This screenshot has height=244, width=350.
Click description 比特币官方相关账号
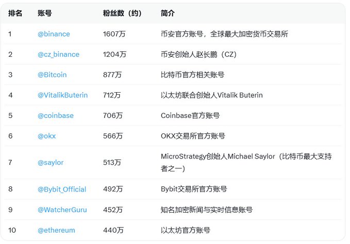[192, 75]
